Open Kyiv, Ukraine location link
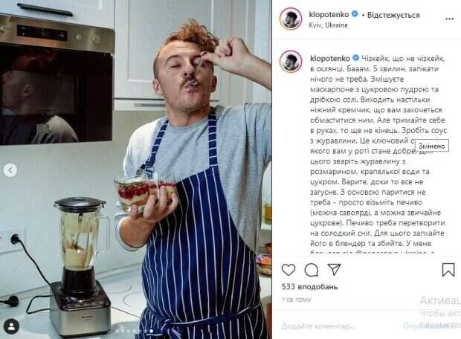The height and width of the screenshot is (339, 461). (328, 25)
